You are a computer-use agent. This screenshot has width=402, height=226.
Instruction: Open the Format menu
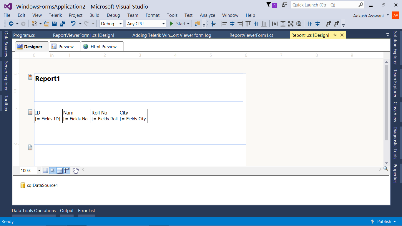coord(152,15)
